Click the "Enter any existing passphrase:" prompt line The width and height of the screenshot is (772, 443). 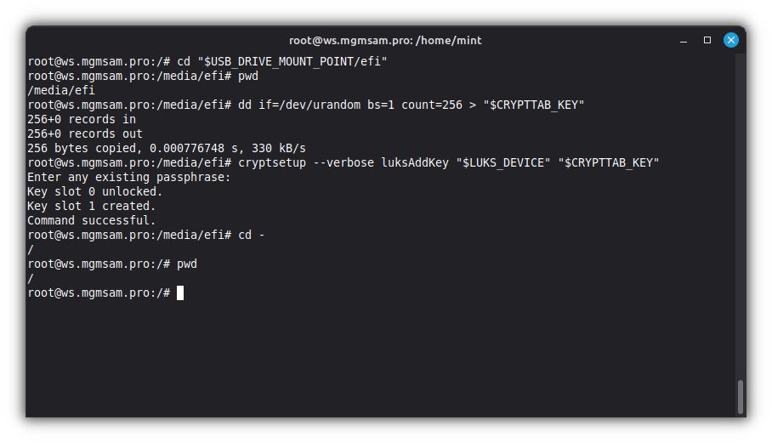coord(128,177)
